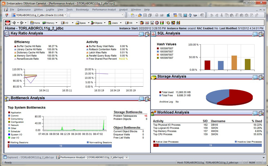Screen dimensions: 268x166
Task: Click the Home button in Performance Analyst toolbar
Action: [35, 23]
